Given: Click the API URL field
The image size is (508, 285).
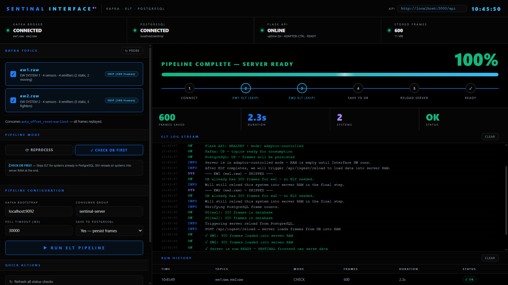Looking at the screenshot, I should point(432,8).
